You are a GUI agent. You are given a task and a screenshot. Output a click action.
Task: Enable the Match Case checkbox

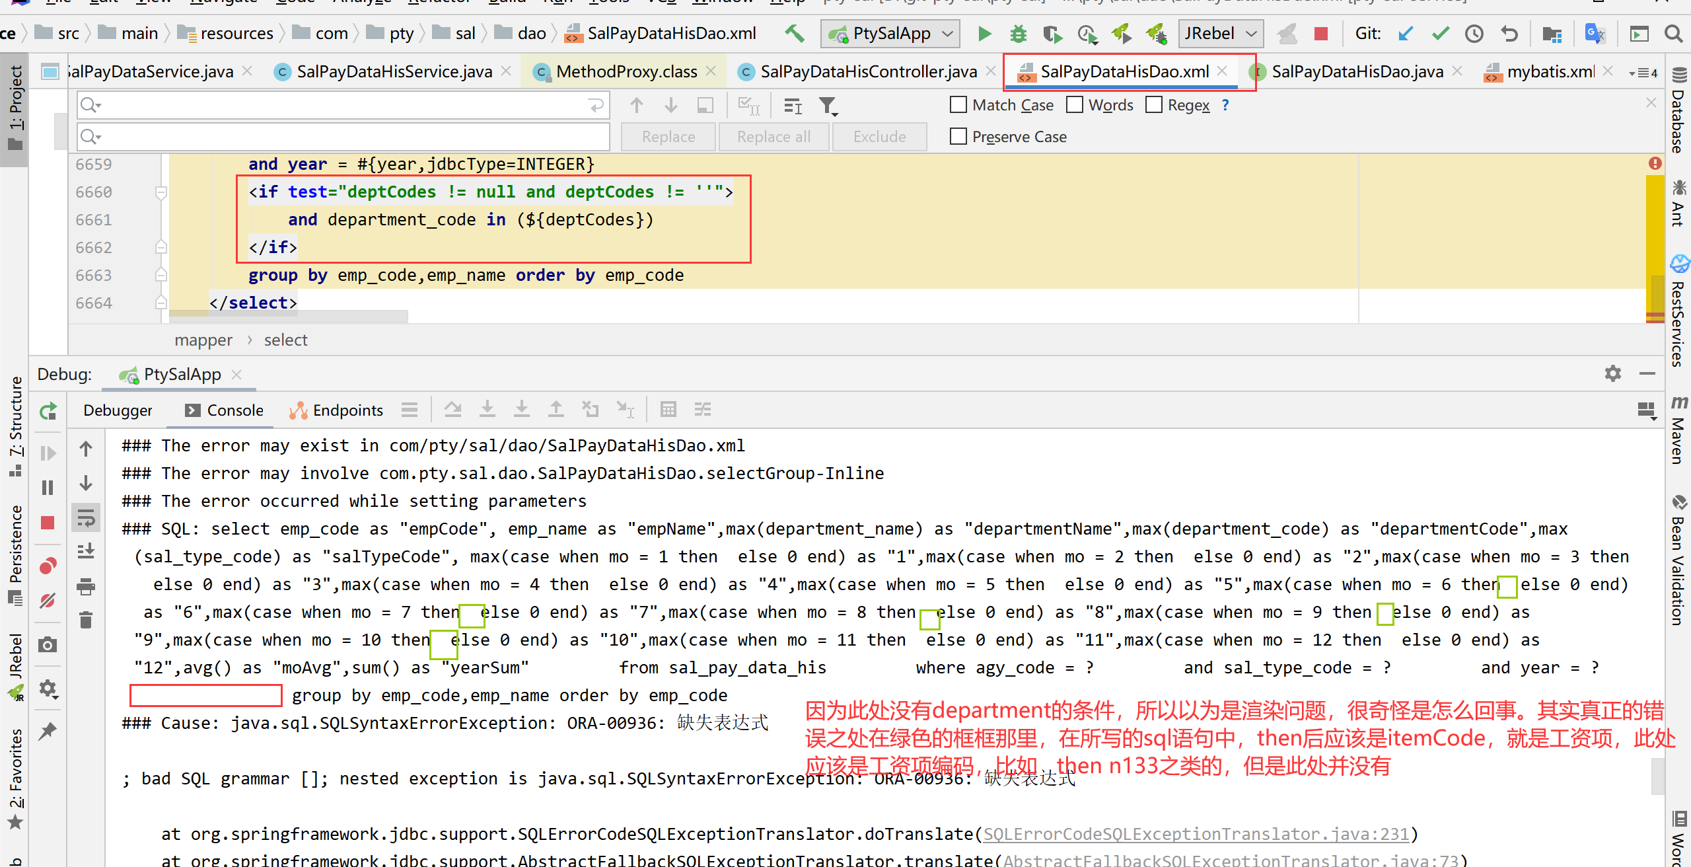pyautogui.click(x=958, y=105)
